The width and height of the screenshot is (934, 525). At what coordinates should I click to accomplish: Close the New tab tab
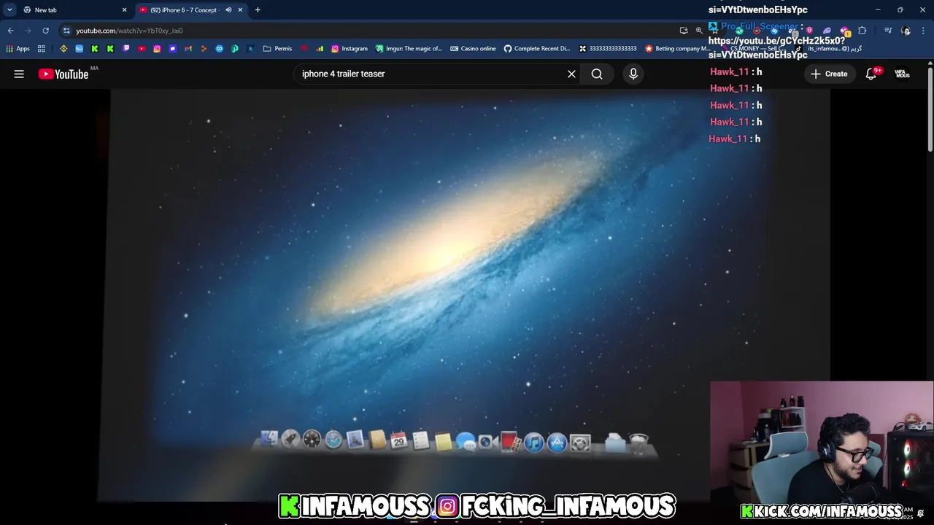click(x=124, y=10)
